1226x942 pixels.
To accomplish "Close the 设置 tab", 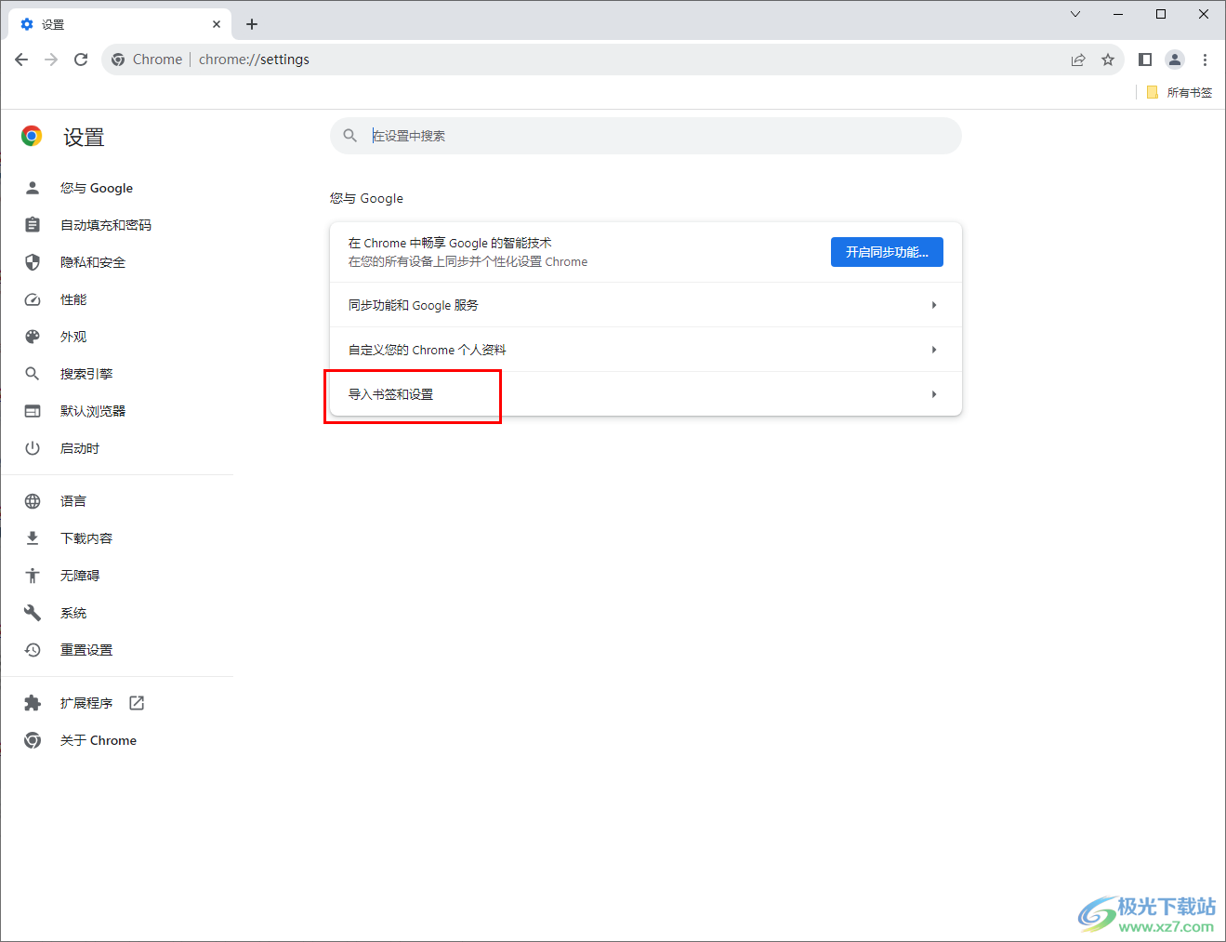I will click(x=217, y=24).
